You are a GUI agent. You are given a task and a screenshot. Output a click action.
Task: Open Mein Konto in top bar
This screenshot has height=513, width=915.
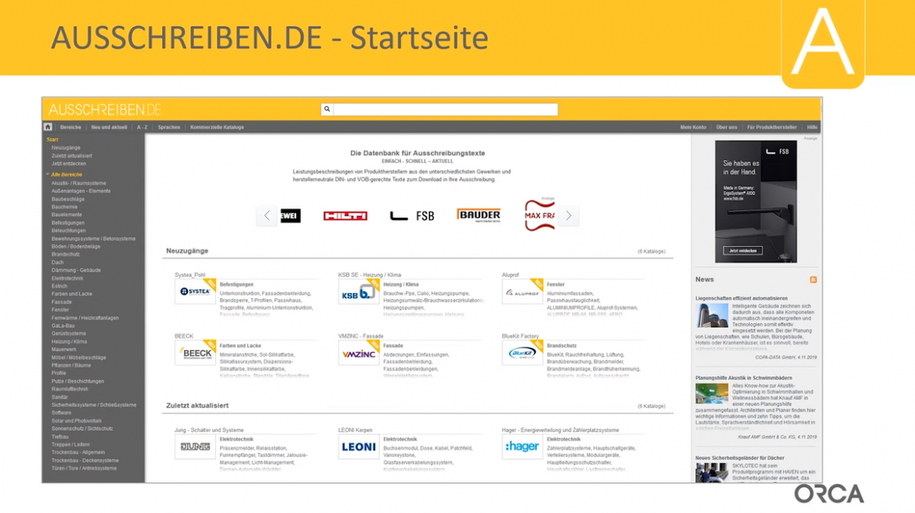(693, 127)
